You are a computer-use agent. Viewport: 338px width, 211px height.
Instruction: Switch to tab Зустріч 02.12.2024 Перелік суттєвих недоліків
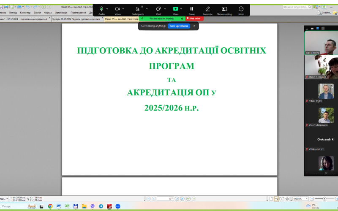pyautogui.click(x=76, y=19)
